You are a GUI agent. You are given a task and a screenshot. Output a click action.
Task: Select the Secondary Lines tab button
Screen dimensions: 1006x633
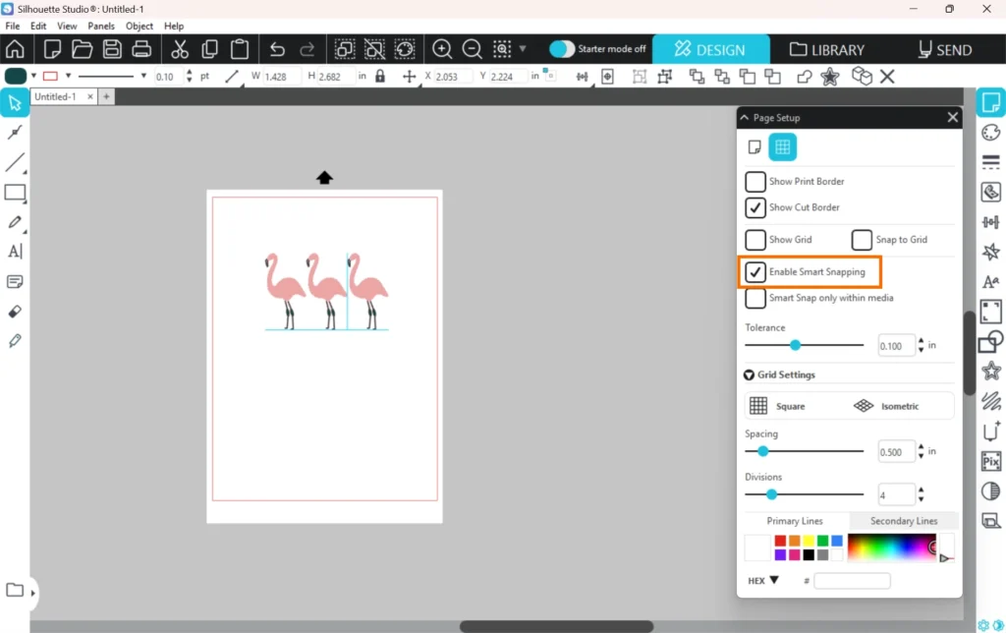pyautogui.click(x=903, y=521)
